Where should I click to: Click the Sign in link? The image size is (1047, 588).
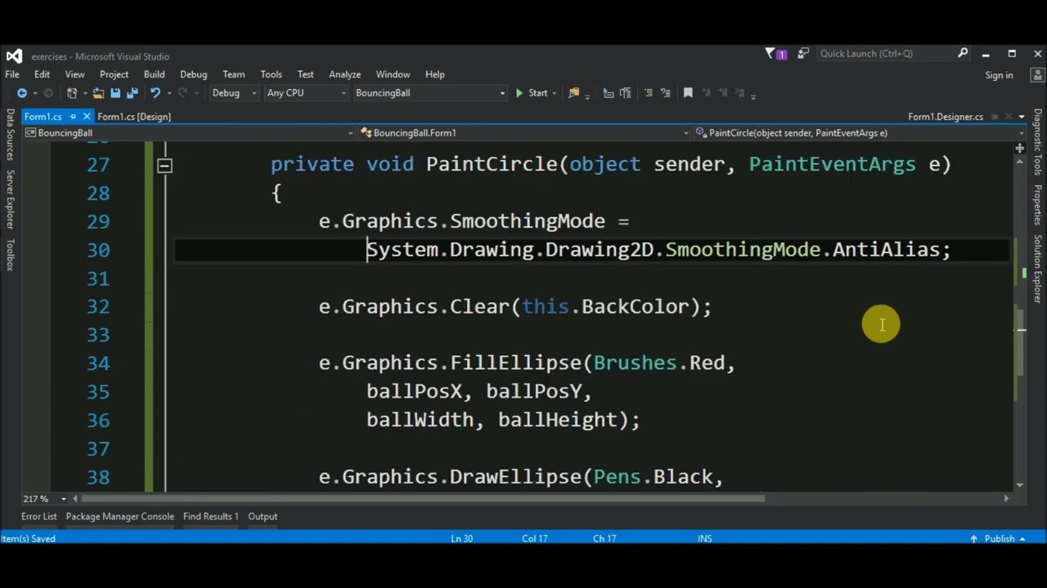999,75
